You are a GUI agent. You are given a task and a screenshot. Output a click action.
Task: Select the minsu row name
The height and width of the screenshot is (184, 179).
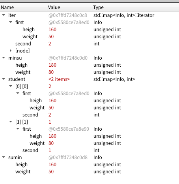[x=15, y=58]
